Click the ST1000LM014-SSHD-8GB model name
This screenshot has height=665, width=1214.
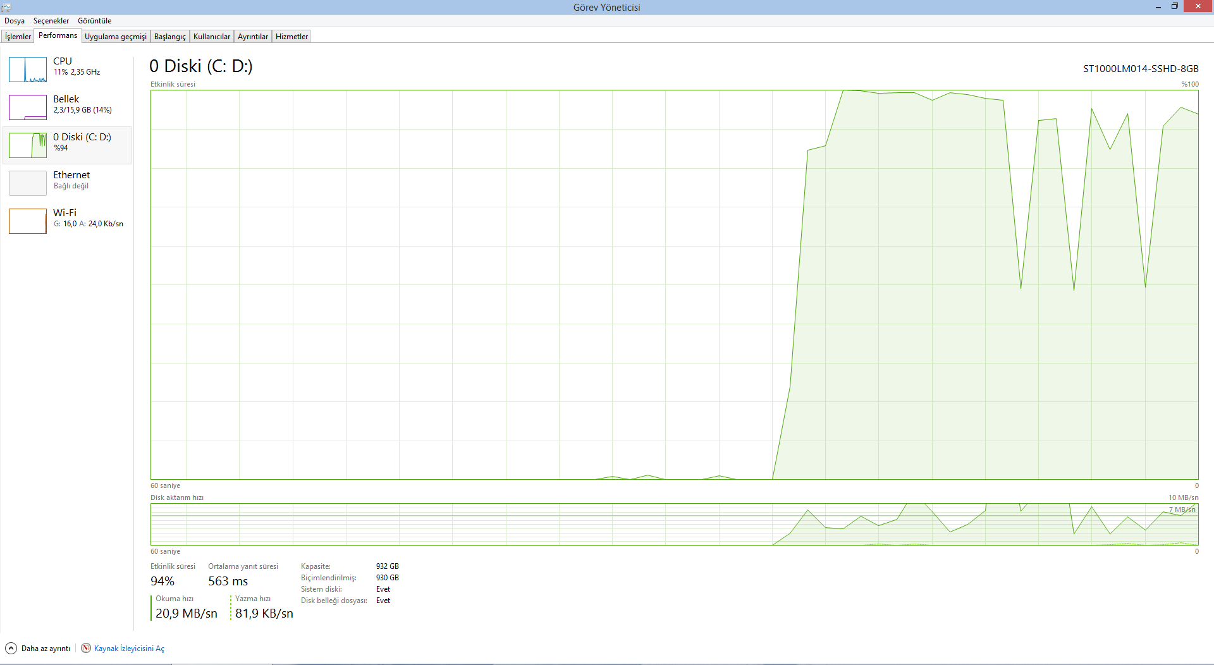tap(1141, 69)
